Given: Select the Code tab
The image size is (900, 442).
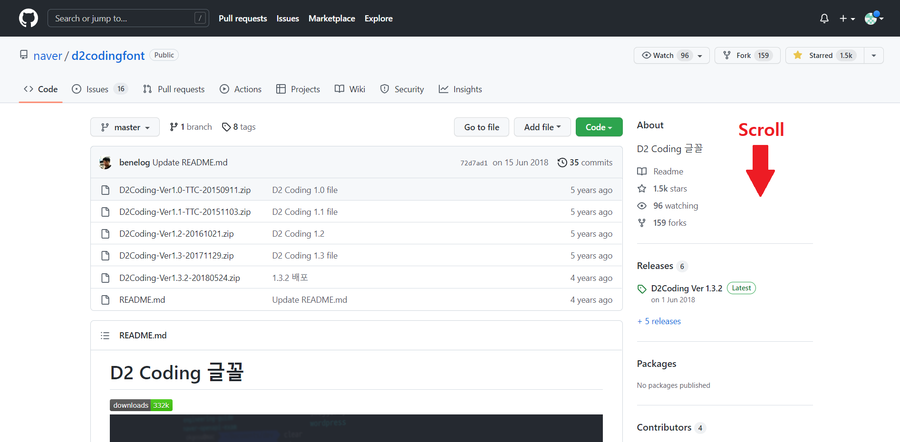Looking at the screenshot, I should (x=41, y=89).
